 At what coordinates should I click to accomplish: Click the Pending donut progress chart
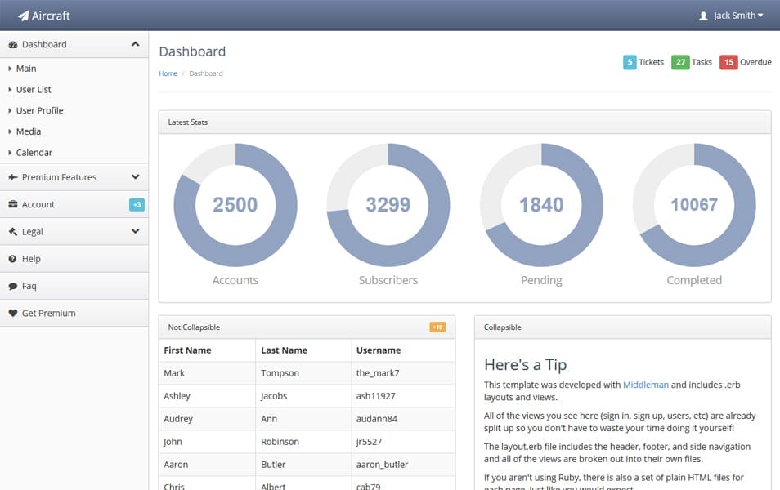point(541,205)
